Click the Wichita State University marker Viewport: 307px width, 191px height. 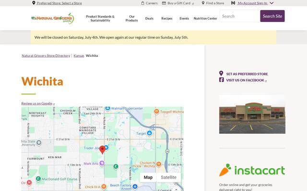[39, 143]
